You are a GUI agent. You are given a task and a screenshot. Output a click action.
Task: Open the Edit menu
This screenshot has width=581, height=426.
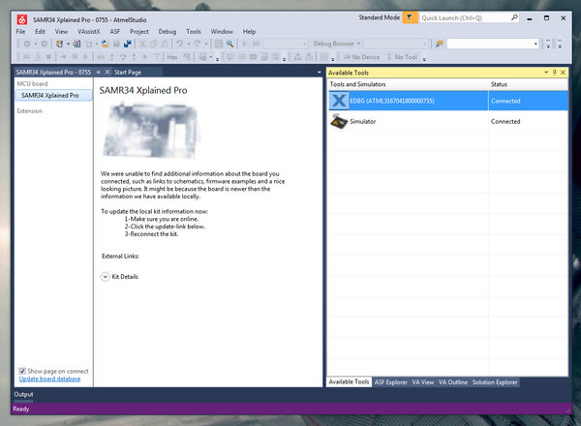pos(40,32)
